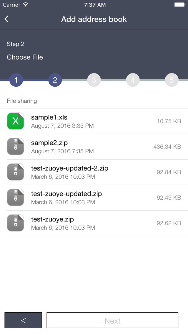Choose the sample1.xls file name
188x335 pixels.
click(x=49, y=117)
